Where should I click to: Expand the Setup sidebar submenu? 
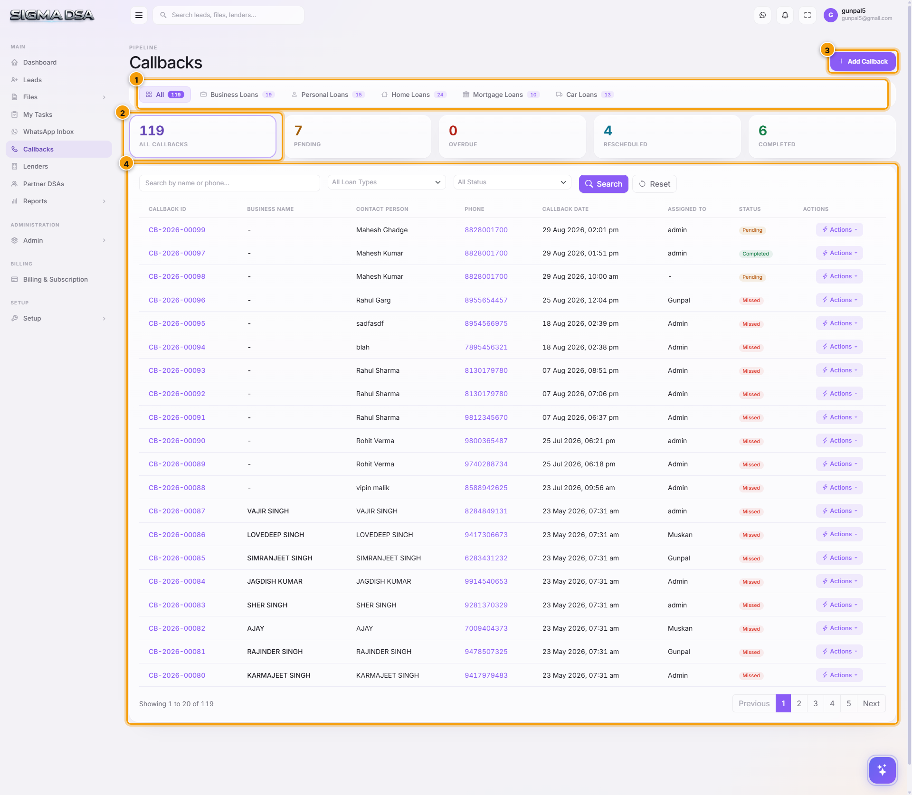(59, 318)
